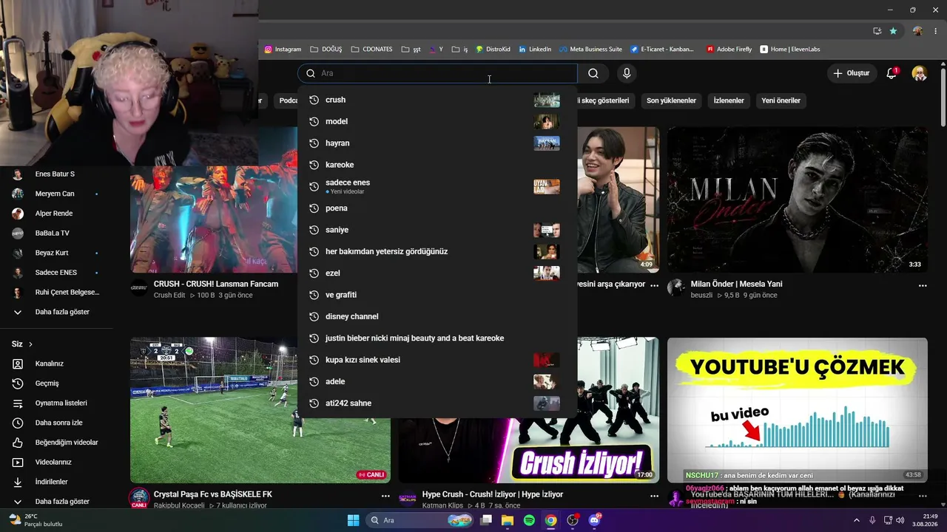Select the Yeni öneriler filter chip

pyautogui.click(x=781, y=100)
